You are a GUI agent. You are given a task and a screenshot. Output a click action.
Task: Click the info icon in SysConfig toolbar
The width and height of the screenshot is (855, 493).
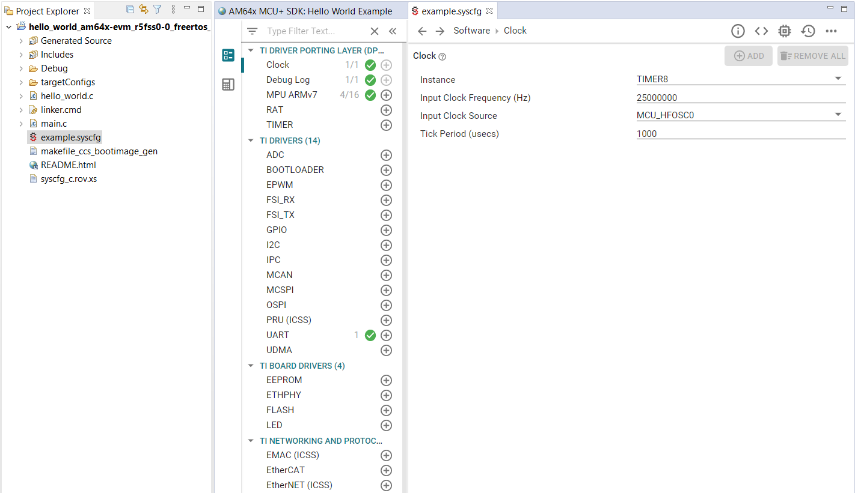pyautogui.click(x=738, y=31)
